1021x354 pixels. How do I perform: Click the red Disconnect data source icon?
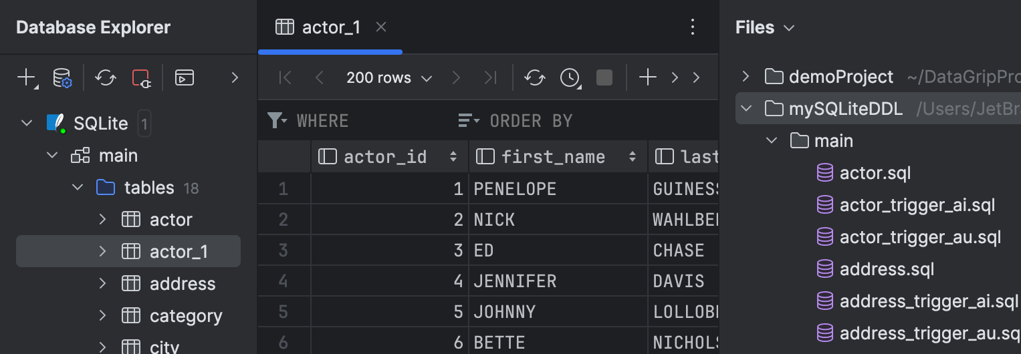[141, 77]
